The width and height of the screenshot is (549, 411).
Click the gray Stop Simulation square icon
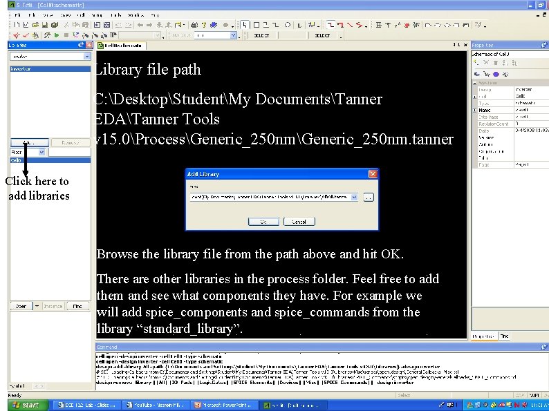[x=66, y=35]
